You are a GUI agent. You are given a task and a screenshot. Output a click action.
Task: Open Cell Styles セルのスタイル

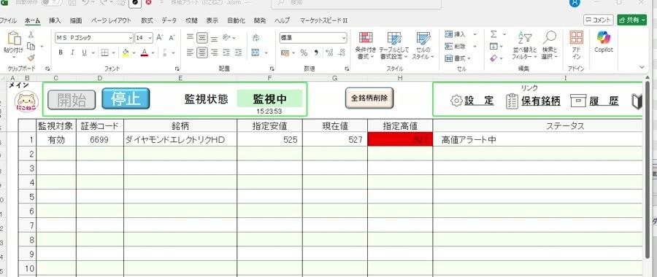tap(423, 46)
